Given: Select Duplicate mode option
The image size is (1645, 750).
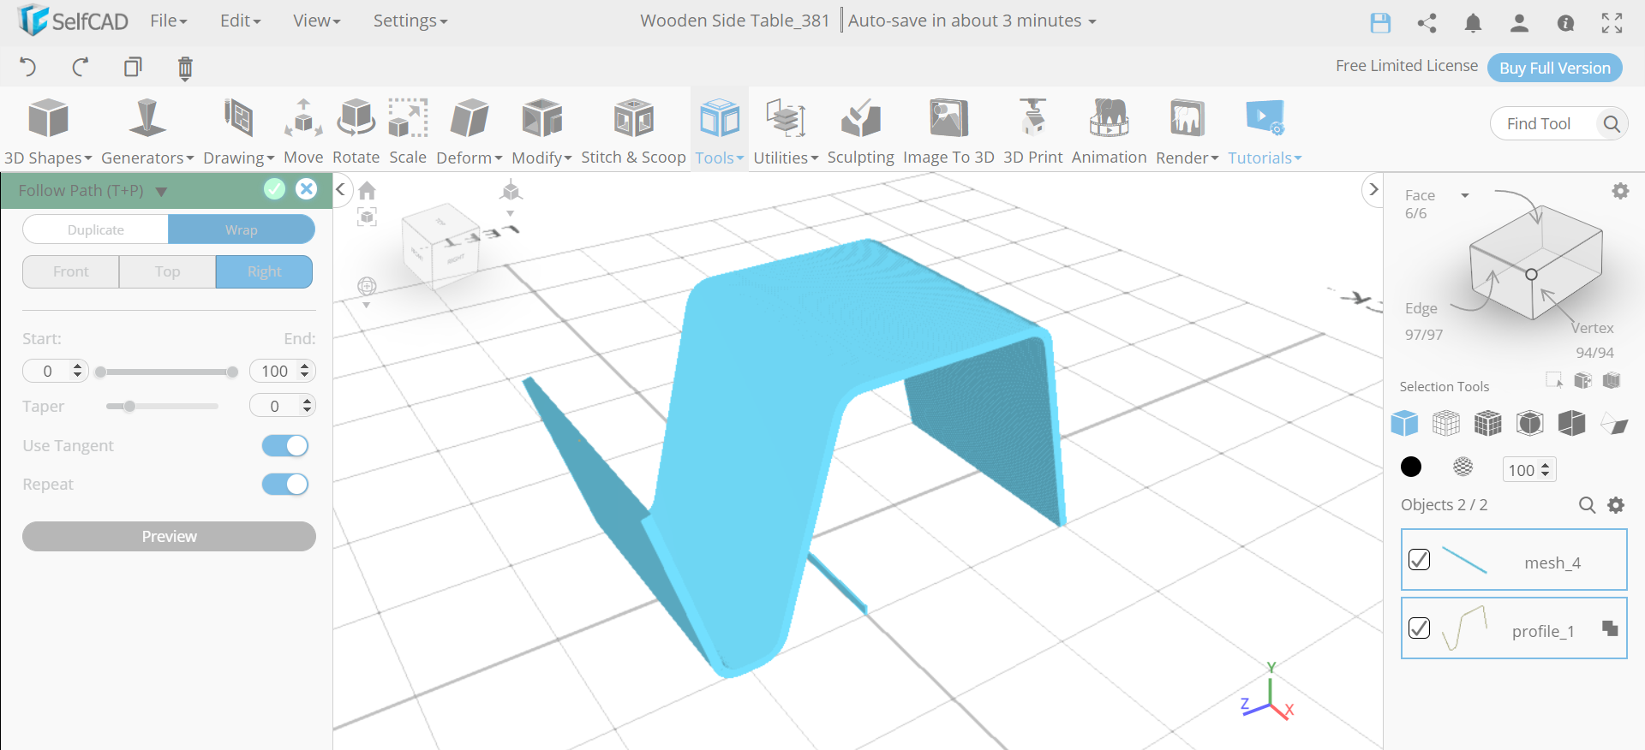Looking at the screenshot, I should coord(96,229).
